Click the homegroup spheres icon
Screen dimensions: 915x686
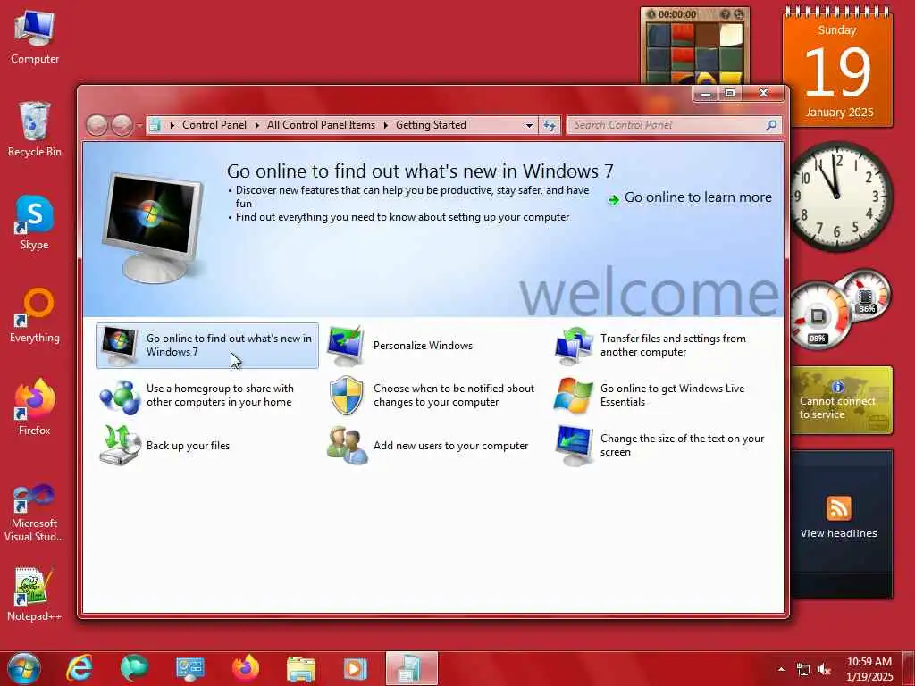point(120,396)
